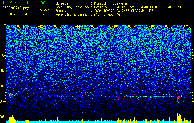The width and height of the screenshot is (194, 123).
Task: Click the 0741 time marker
Action: [21, 26]
